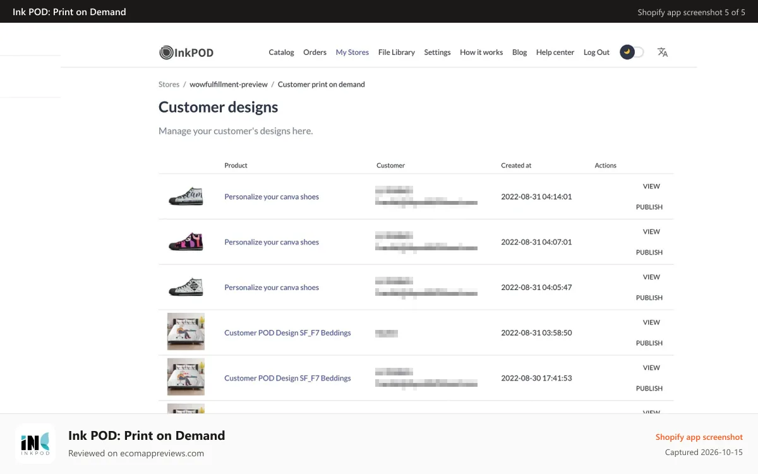Viewport: 758px width, 474px height.
Task: Click VIEW for the 17:41:53 design
Action: pos(651,368)
